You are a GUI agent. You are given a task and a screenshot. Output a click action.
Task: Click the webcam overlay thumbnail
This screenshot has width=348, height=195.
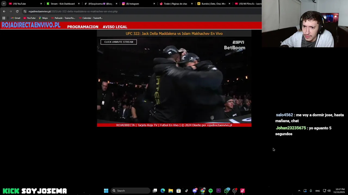(x=305, y=24)
